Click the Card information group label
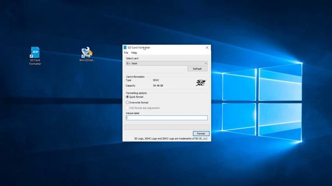332x186 pixels. tap(135, 77)
